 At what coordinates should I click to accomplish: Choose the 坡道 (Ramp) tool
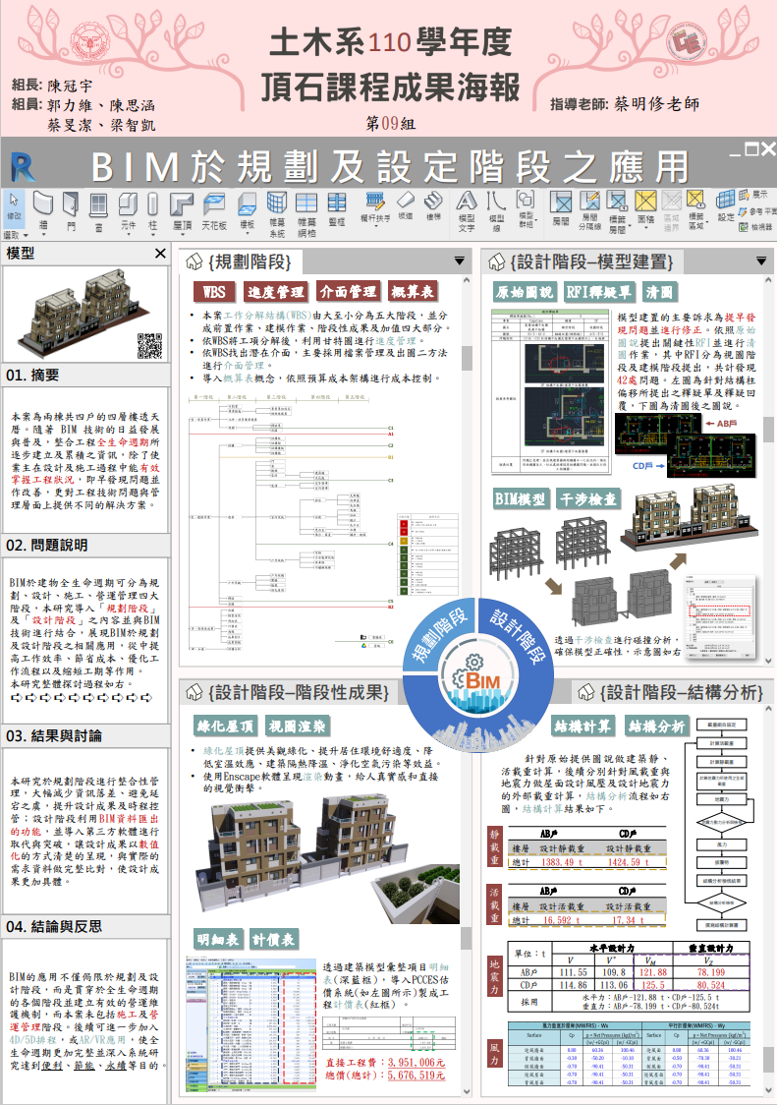[406, 205]
